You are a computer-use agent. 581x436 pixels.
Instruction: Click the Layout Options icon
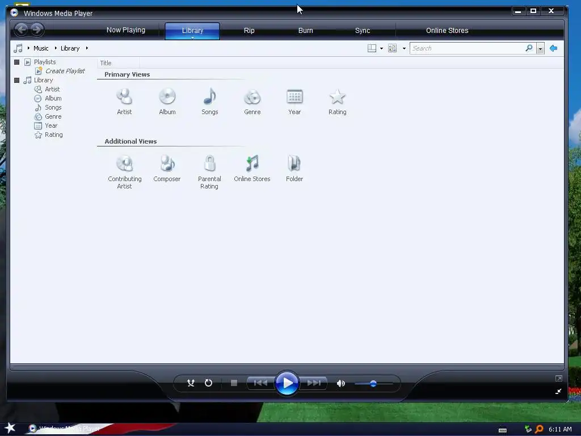click(x=372, y=48)
